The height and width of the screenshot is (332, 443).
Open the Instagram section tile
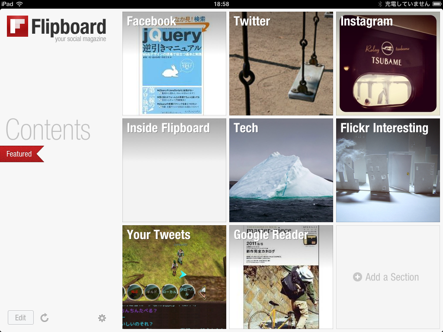point(388,64)
